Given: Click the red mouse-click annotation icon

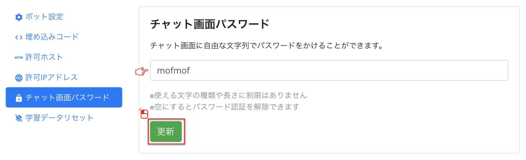Looking at the screenshot, I should tap(144, 114).
